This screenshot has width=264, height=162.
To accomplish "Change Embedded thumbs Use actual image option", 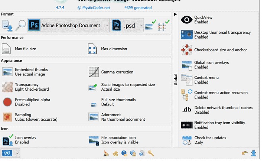I will point(30,74).
